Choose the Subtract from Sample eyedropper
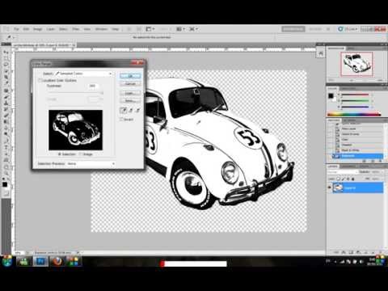 (x=137, y=110)
